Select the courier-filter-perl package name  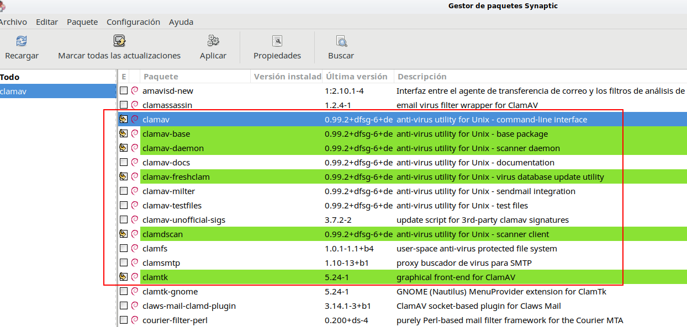(175, 320)
